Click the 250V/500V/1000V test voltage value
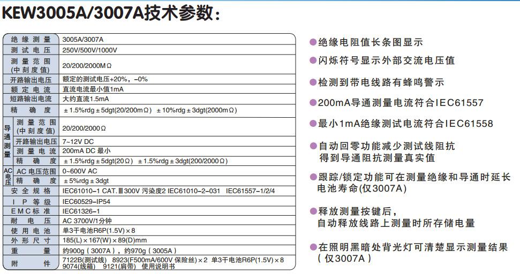Image resolution: width=520 pixels, height=274 pixels. (89, 50)
